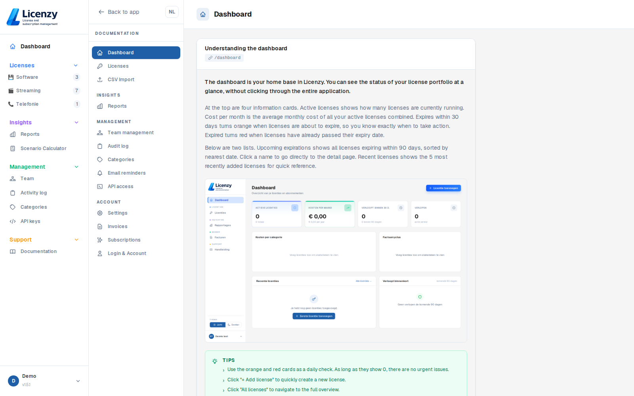Open Documentation under Support

click(44, 251)
